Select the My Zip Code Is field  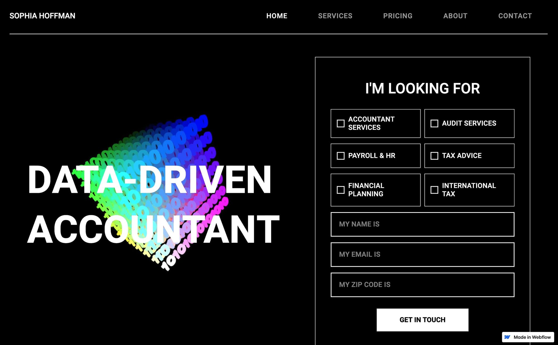(x=422, y=285)
